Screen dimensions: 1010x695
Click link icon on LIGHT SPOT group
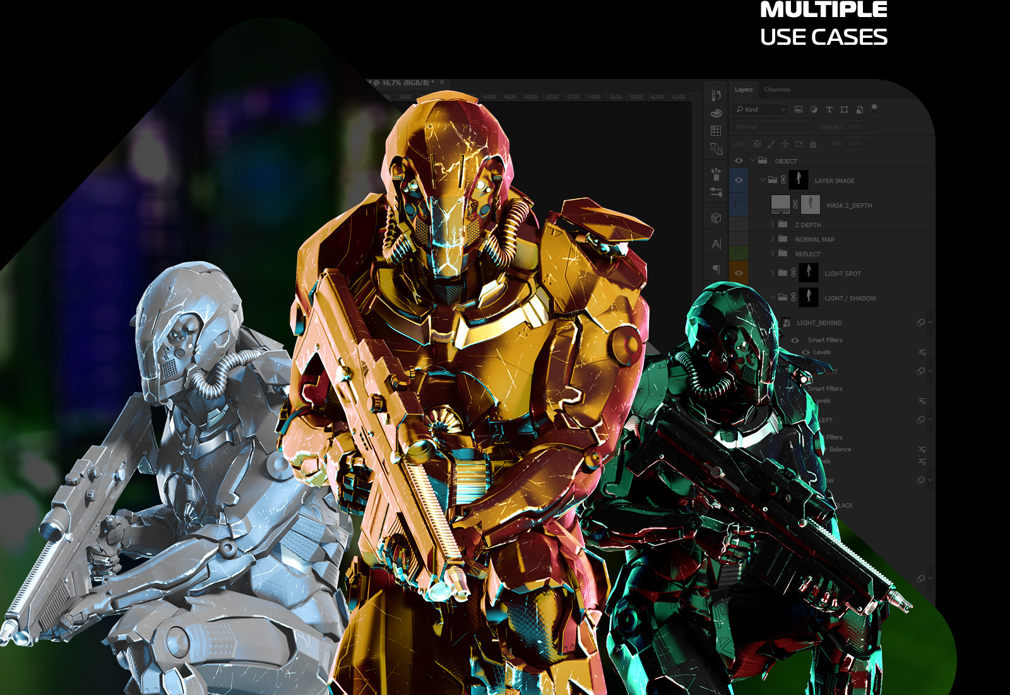click(793, 273)
